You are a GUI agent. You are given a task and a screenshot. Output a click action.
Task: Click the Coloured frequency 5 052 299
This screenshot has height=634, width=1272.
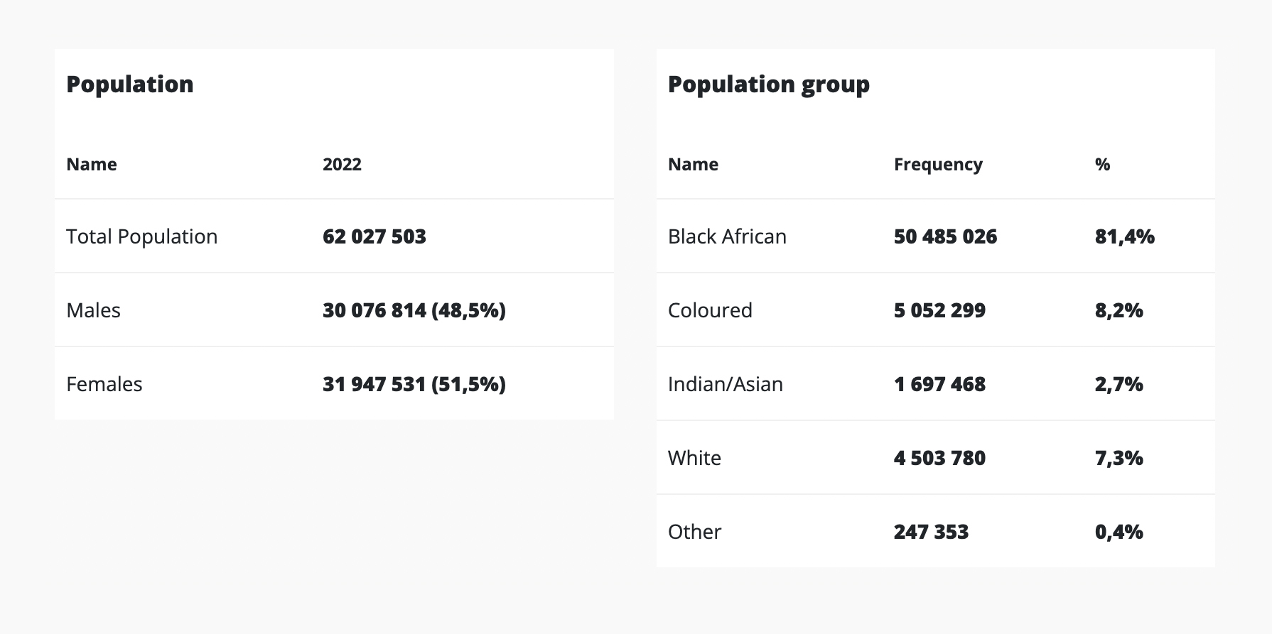pyautogui.click(x=939, y=310)
